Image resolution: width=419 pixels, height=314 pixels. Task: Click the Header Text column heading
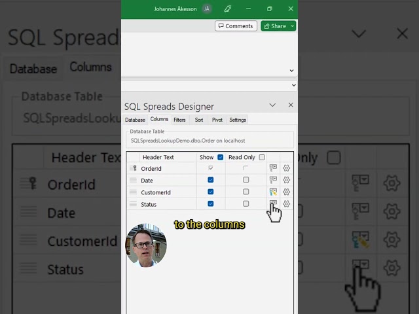pos(158,157)
